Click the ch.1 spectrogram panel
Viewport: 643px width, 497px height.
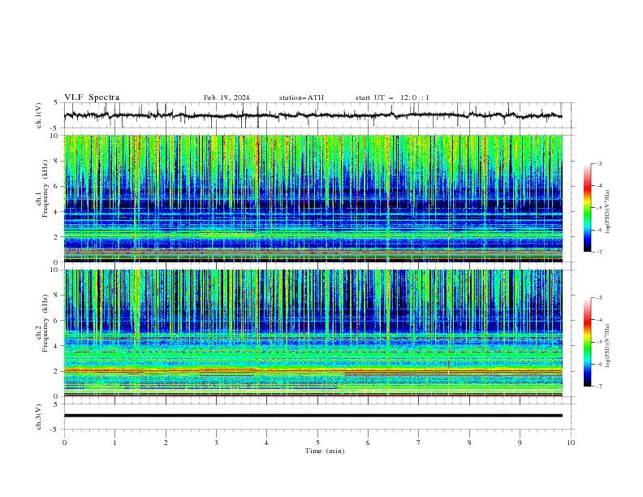[313, 198]
